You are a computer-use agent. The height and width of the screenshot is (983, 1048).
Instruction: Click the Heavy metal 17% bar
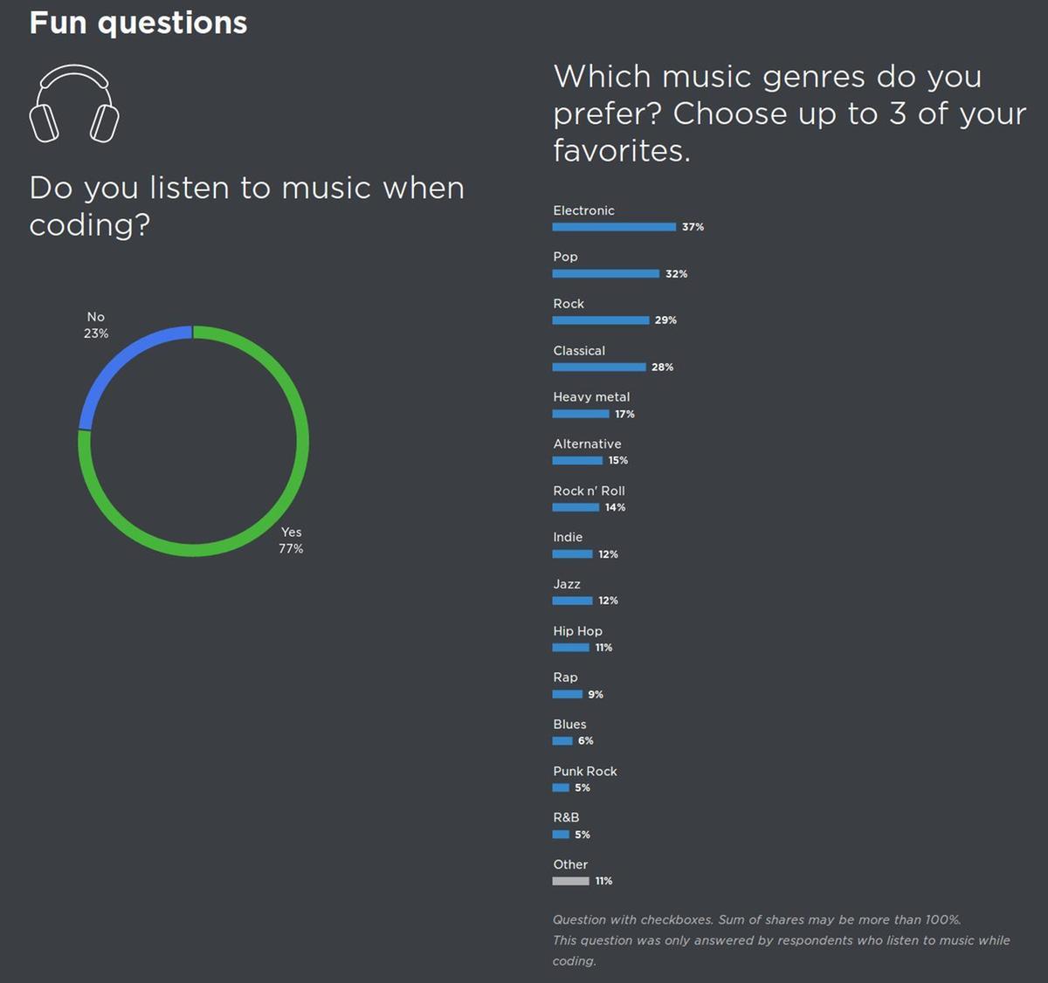(x=581, y=414)
